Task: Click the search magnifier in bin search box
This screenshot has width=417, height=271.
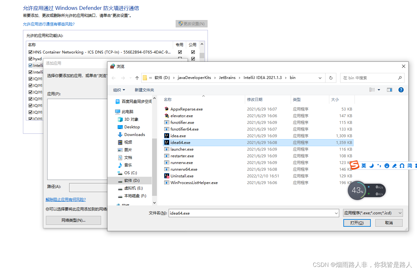Action: (x=400, y=78)
